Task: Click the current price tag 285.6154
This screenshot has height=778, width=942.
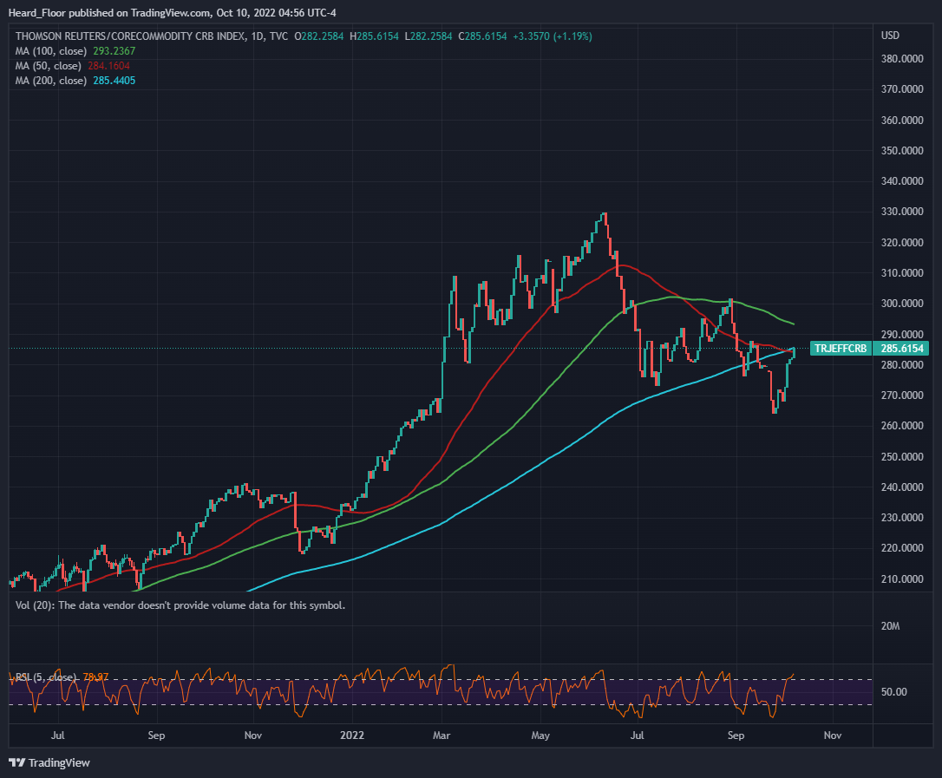Action: tap(902, 349)
